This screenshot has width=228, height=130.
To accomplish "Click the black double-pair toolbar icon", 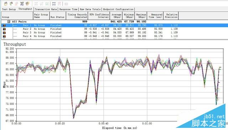I will (x=54, y=4).
